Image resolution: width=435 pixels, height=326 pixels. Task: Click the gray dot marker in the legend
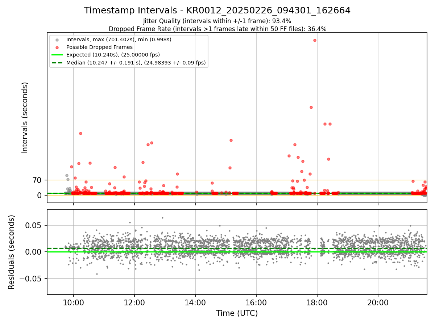(x=57, y=39)
